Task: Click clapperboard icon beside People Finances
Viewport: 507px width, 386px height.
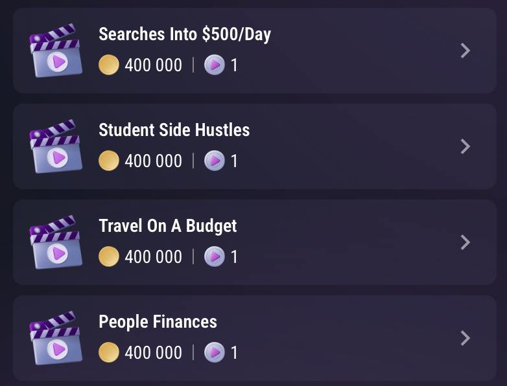Action: 56,339
